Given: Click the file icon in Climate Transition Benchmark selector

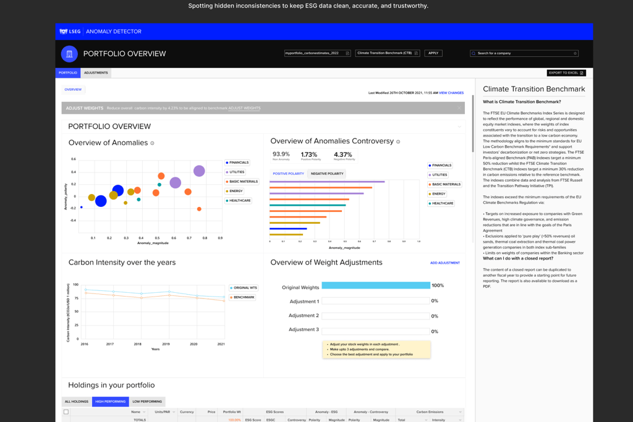Looking at the screenshot, I should pos(416,53).
